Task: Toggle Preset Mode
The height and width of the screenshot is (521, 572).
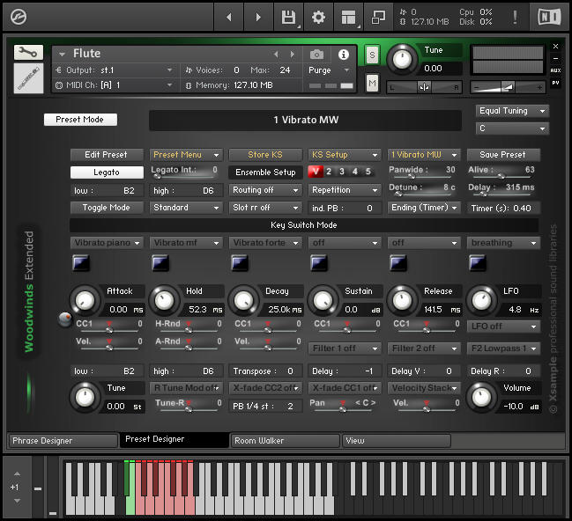Action: point(80,120)
